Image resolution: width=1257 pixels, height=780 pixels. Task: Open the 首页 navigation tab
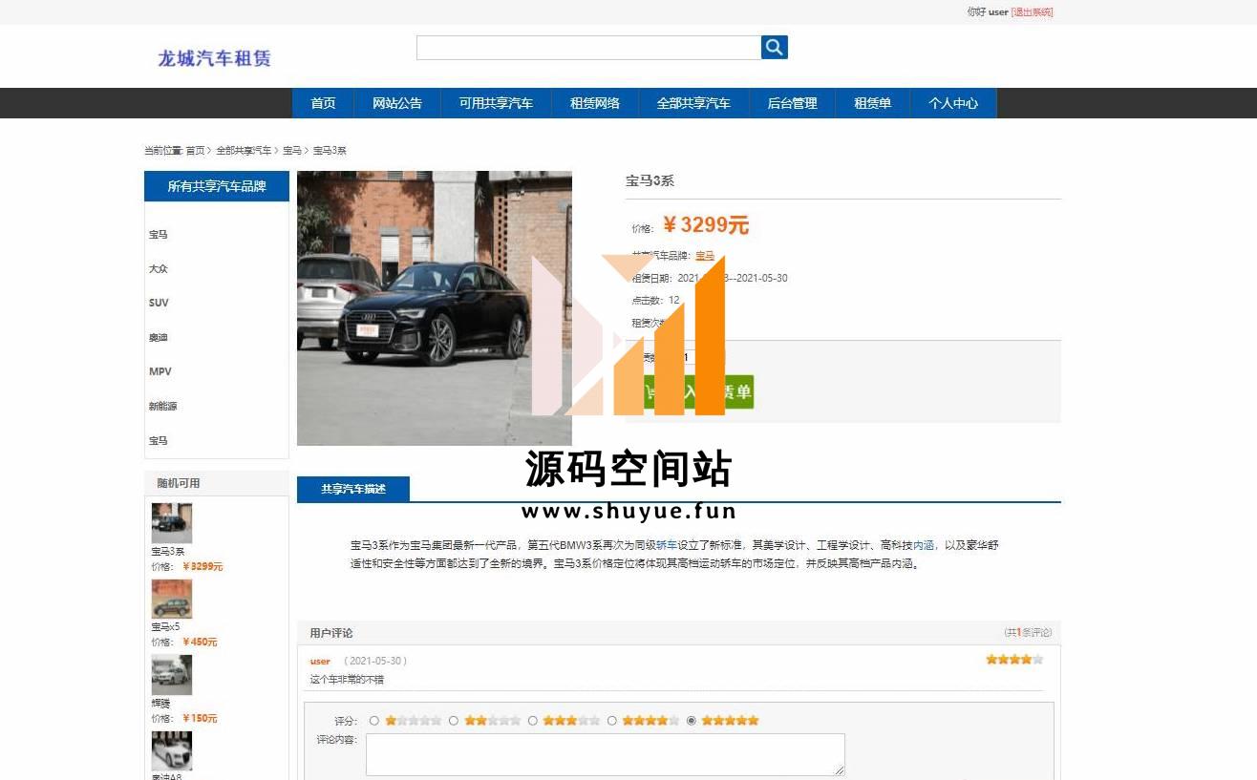(x=323, y=103)
